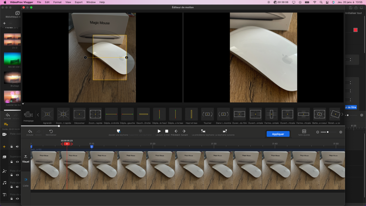Step to Précédent frame
This screenshot has height=206, width=366.
pyautogui.click(x=176, y=131)
